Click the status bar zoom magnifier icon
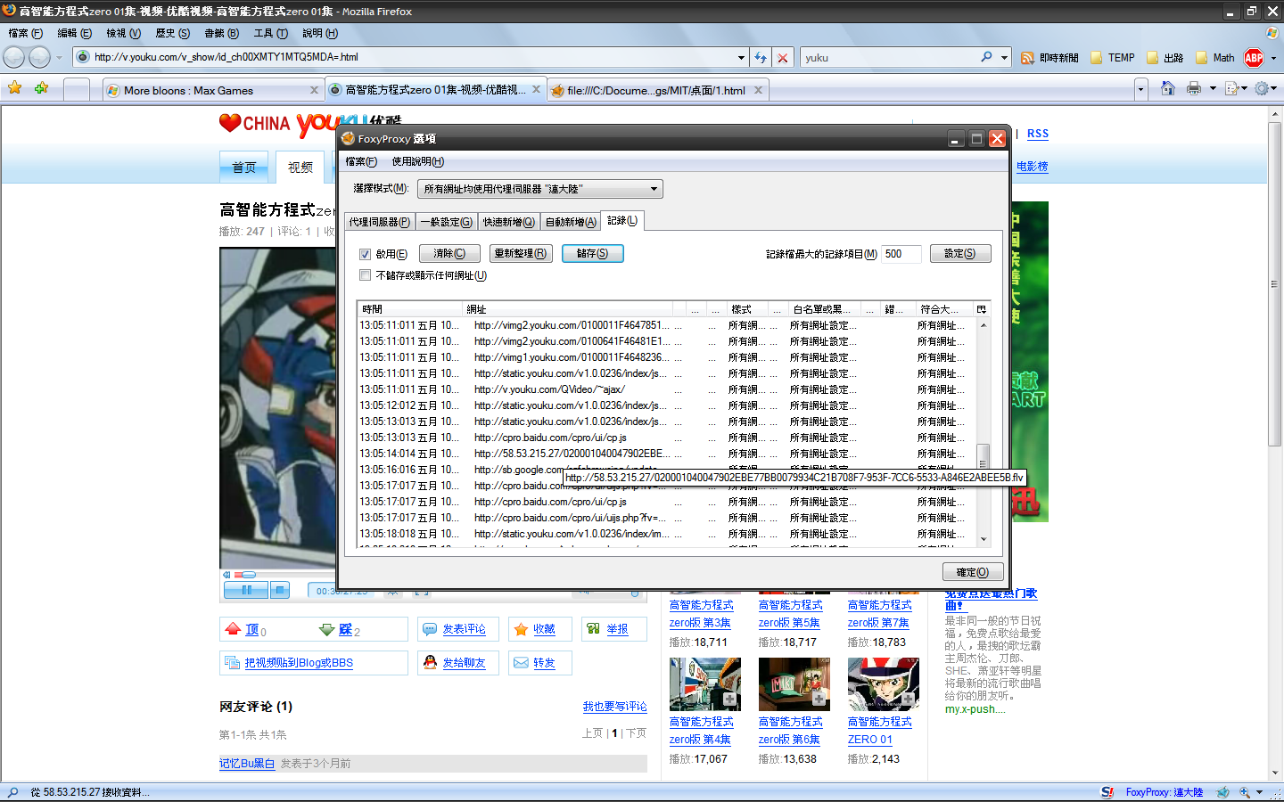The image size is (1284, 802). pyautogui.click(x=1244, y=792)
